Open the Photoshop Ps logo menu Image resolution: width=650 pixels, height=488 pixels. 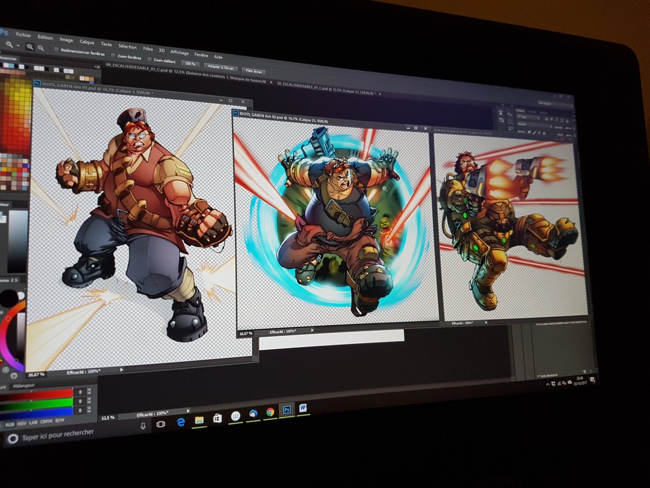tap(5, 32)
